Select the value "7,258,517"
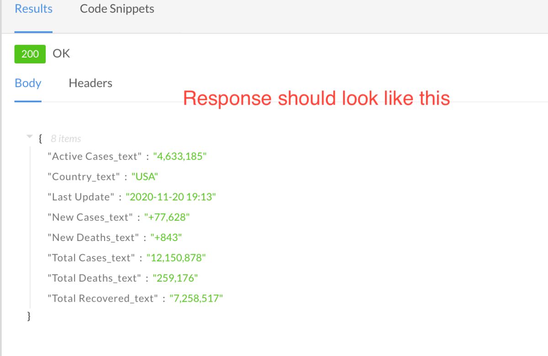The image size is (548, 356). pos(196,298)
